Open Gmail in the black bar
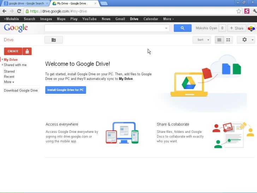Viewport: 257px width, 193px height. point(120,19)
